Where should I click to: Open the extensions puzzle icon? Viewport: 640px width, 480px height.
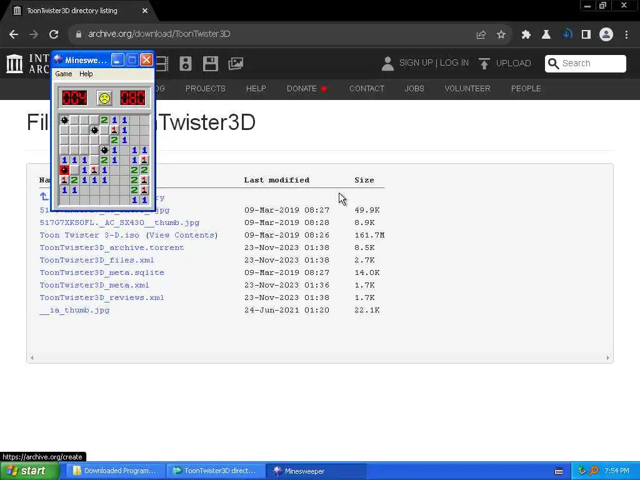[526, 35]
